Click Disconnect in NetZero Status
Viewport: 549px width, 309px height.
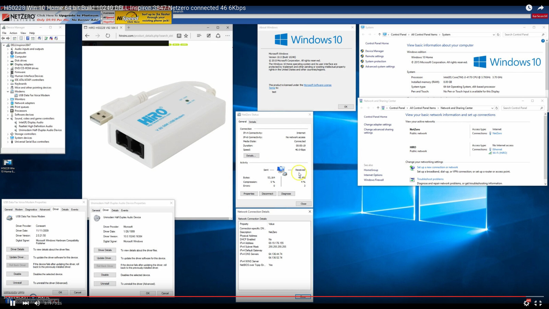tap(267, 194)
